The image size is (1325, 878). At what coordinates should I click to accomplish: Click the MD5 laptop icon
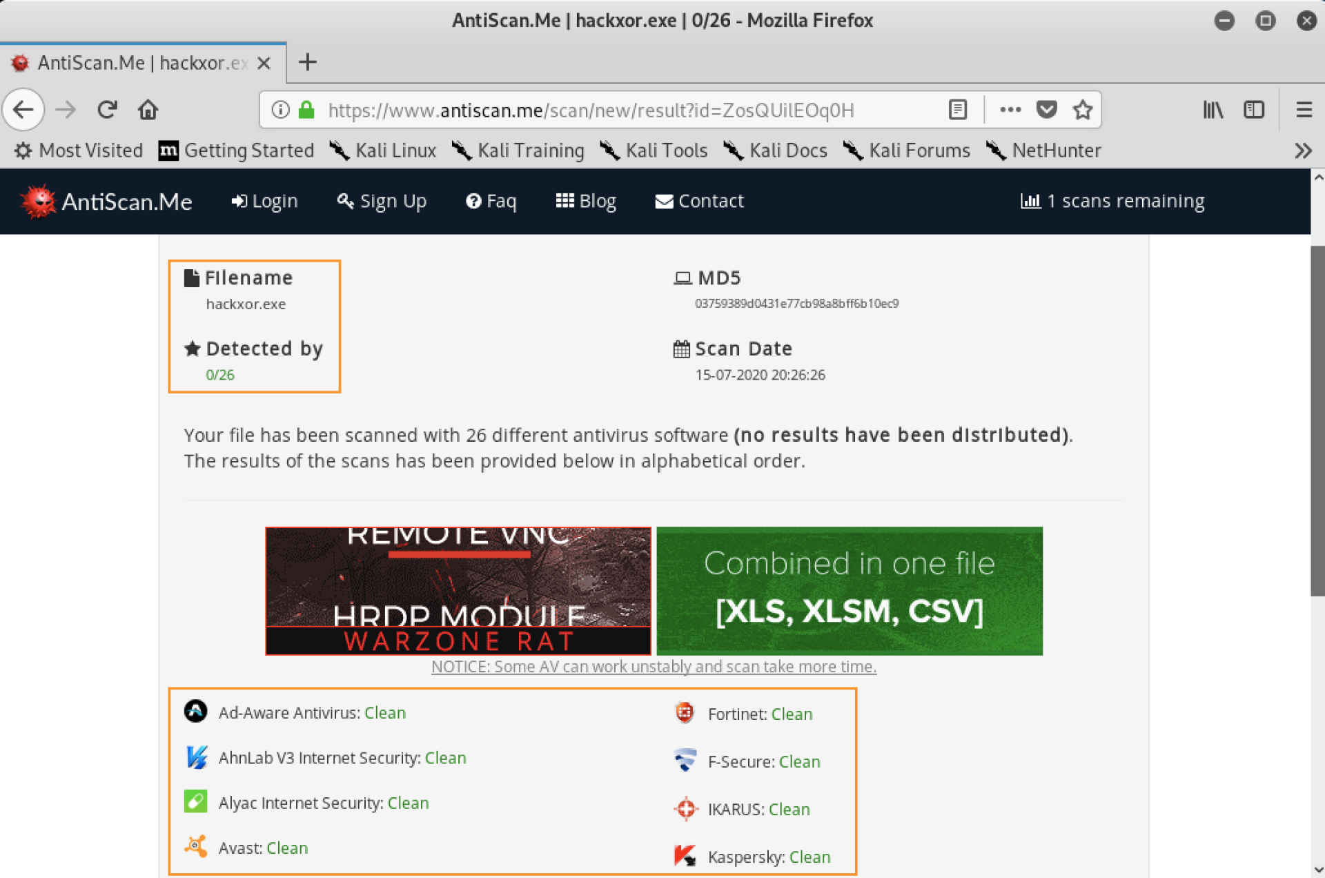(x=683, y=278)
